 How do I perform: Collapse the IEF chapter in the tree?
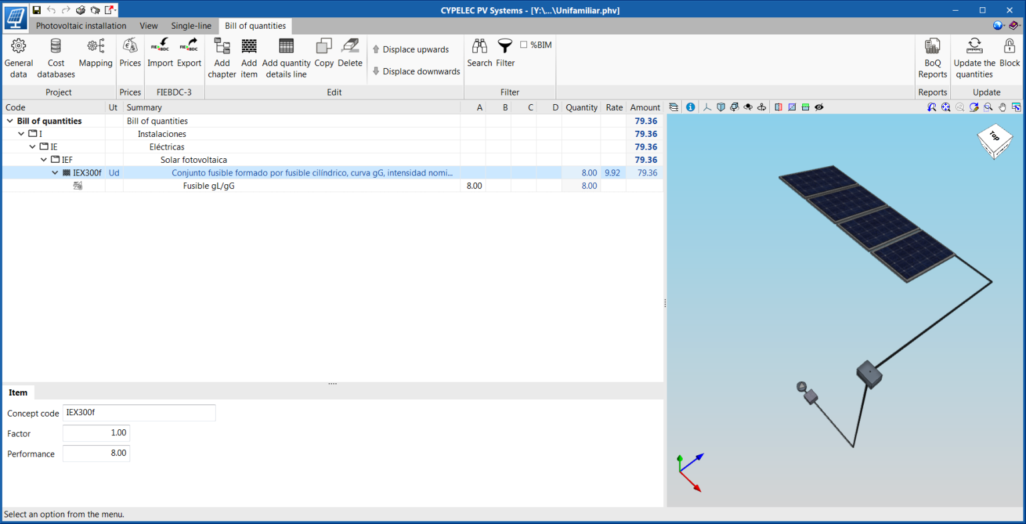point(43,160)
